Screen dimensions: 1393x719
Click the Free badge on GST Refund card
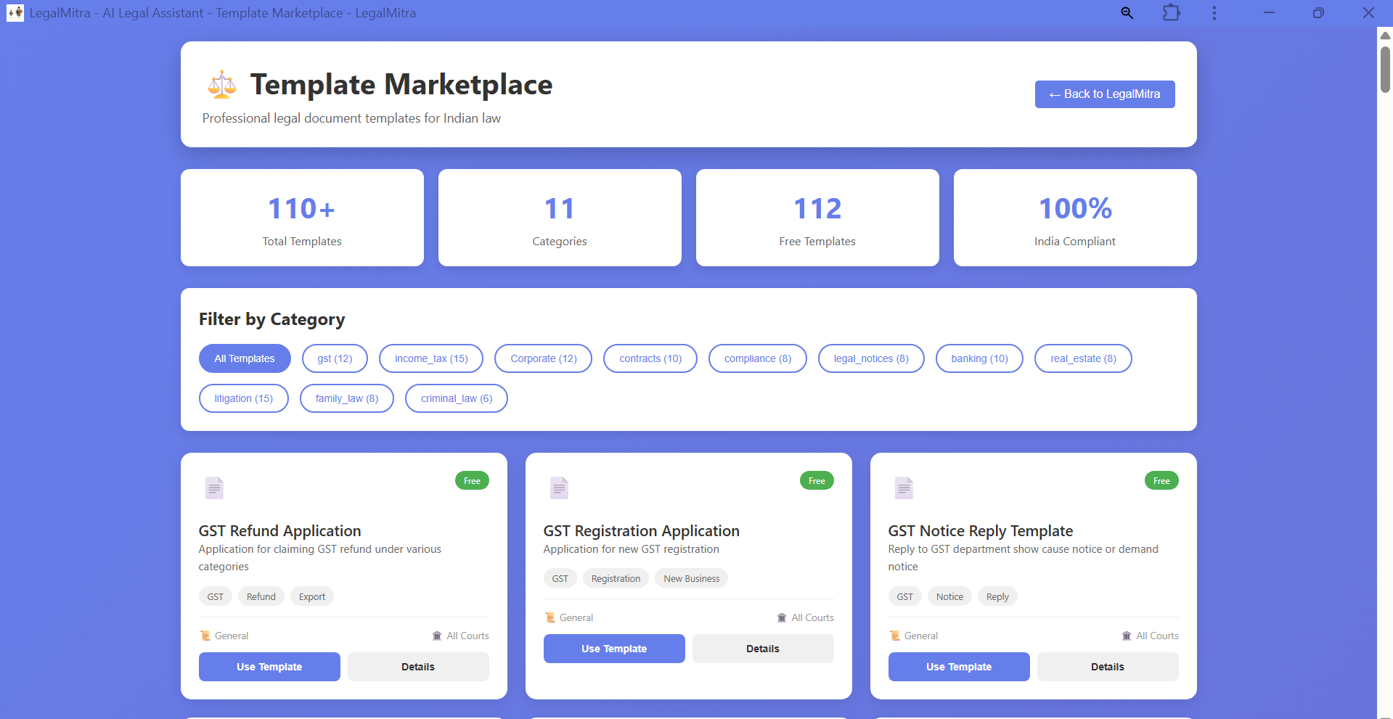coord(472,481)
